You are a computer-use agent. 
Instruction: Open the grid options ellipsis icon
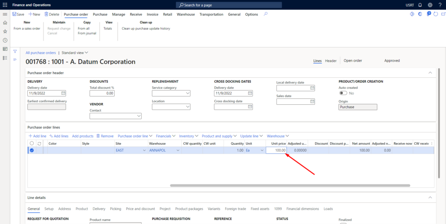pos(432,144)
